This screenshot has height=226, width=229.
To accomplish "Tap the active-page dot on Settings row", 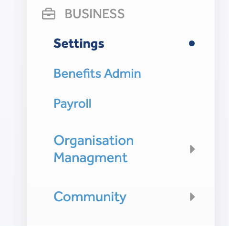I will [192, 43].
